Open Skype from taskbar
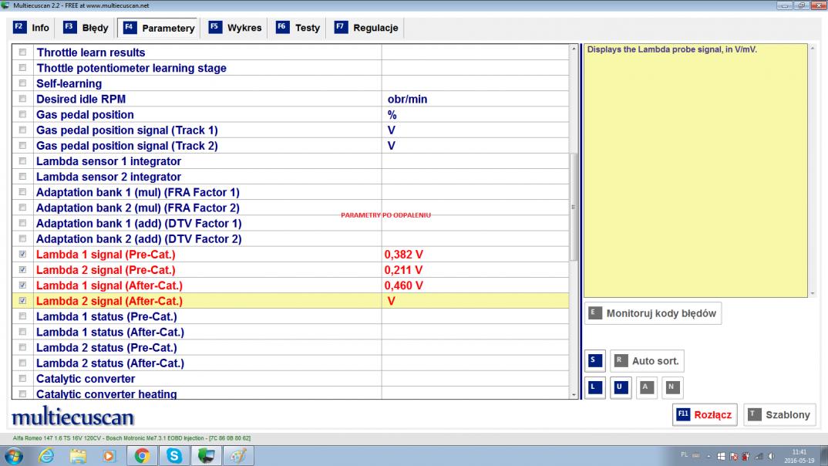The width and height of the screenshot is (828, 466). point(173,455)
